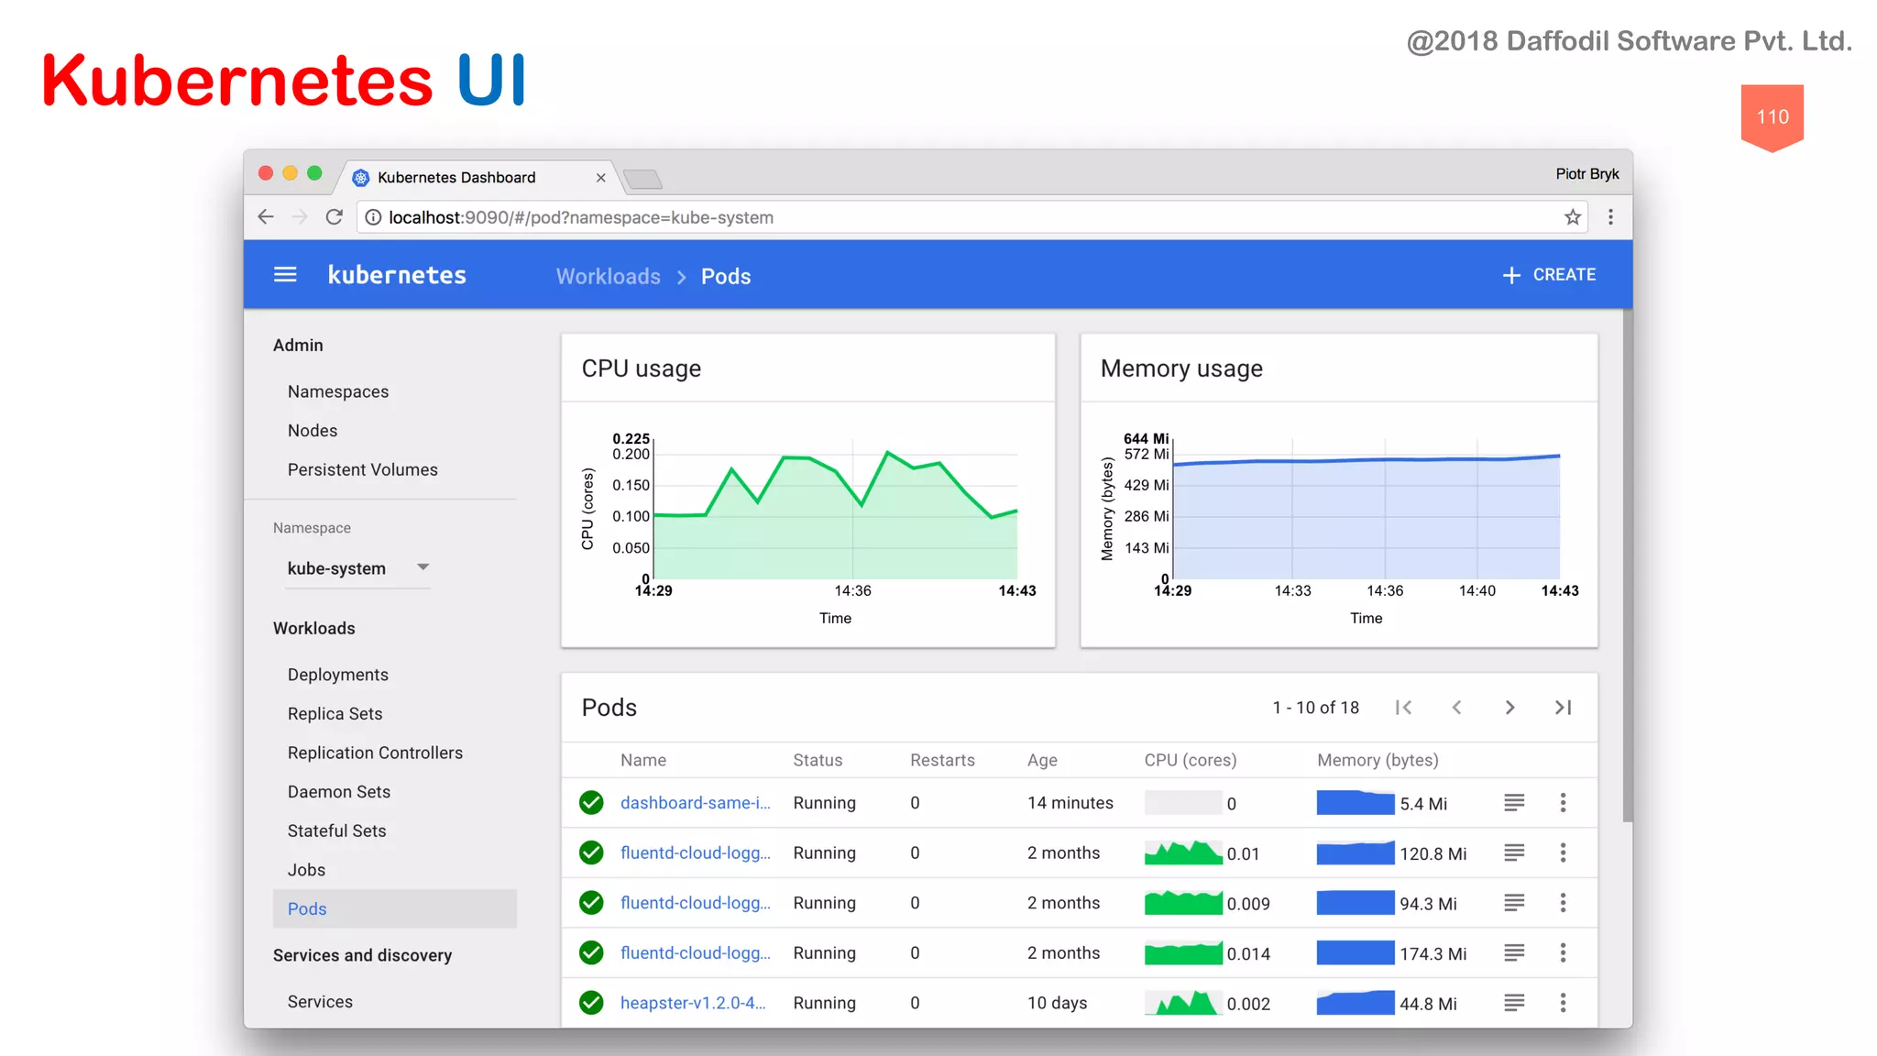
Task: View logs icon for heapster pod
Action: pyautogui.click(x=1514, y=1003)
